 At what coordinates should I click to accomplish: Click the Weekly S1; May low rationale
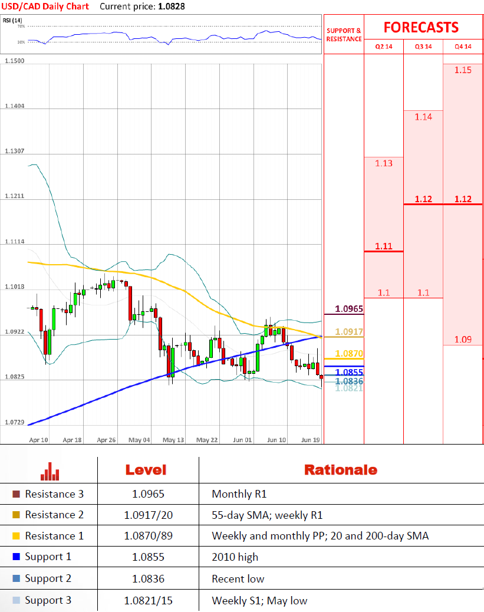tap(259, 601)
